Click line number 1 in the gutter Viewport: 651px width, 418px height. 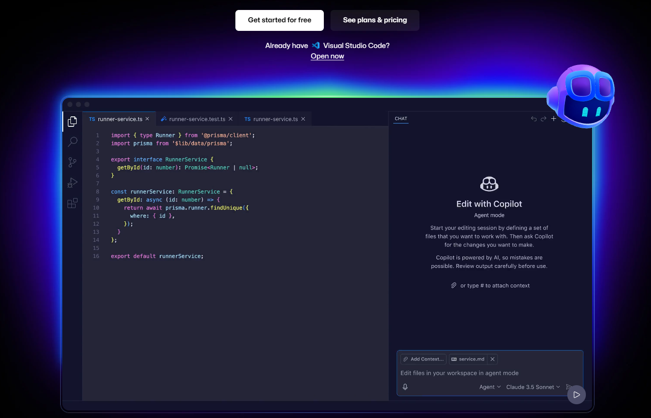click(x=97, y=135)
